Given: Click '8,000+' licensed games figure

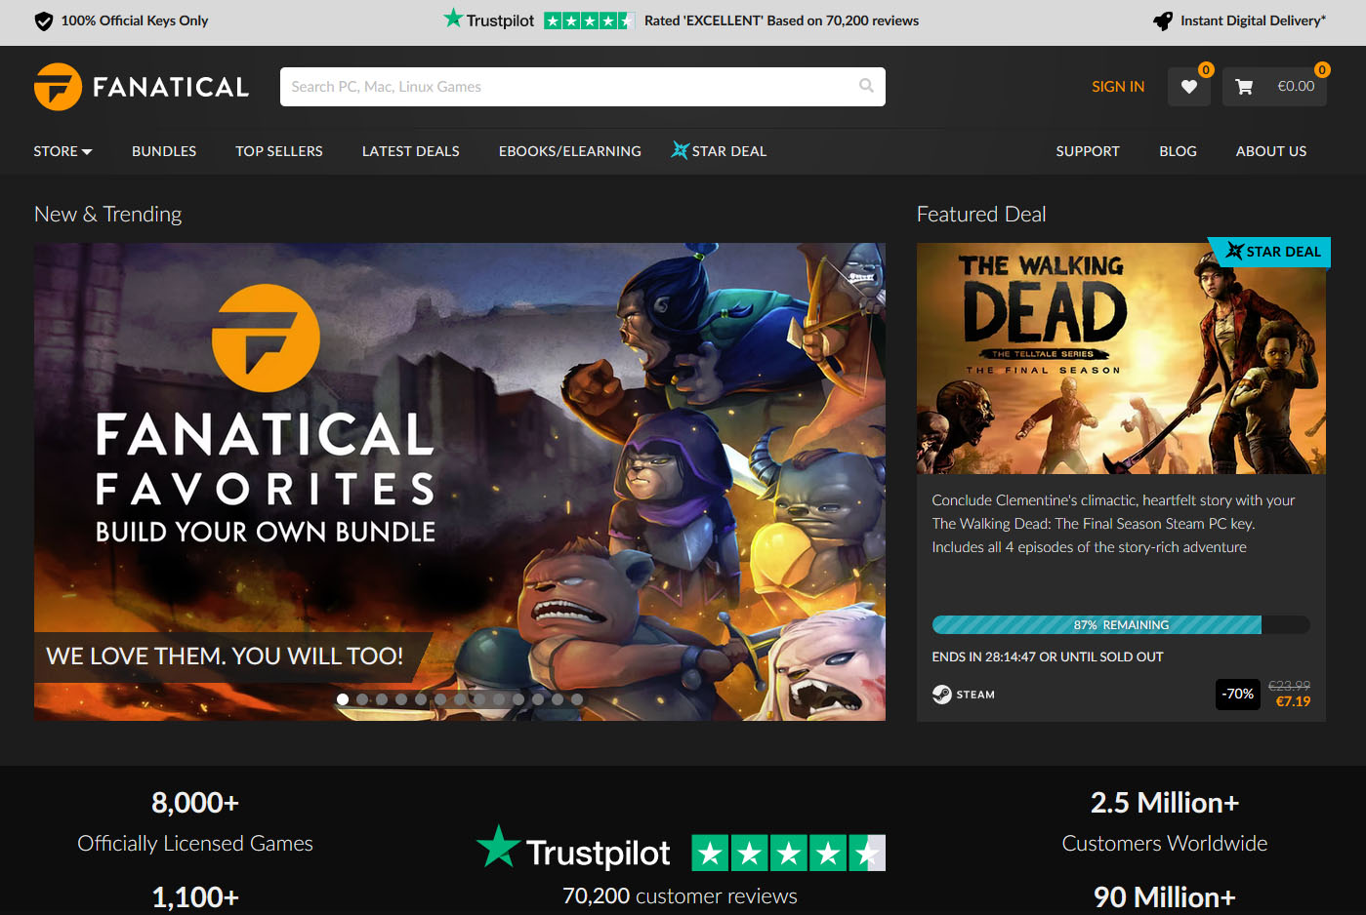Looking at the screenshot, I should pyautogui.click(x=195, y=803).
